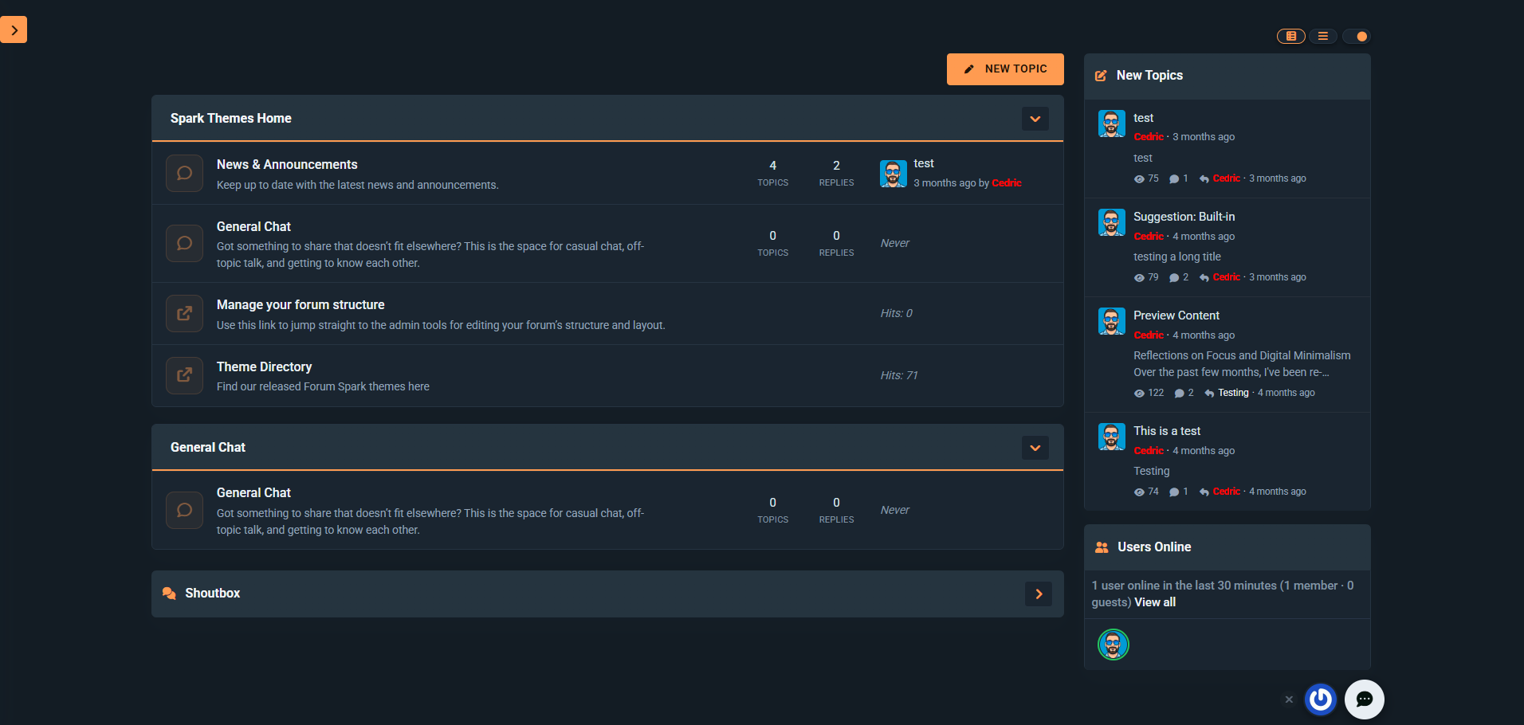Open the chat bubble floating button
Image resolution: width=1524 pixels, height=725 pixels.
tap(1364, 700)
